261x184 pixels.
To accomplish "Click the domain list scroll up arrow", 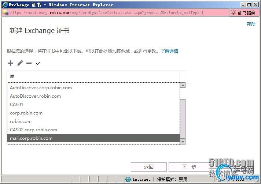I will 183,85.
